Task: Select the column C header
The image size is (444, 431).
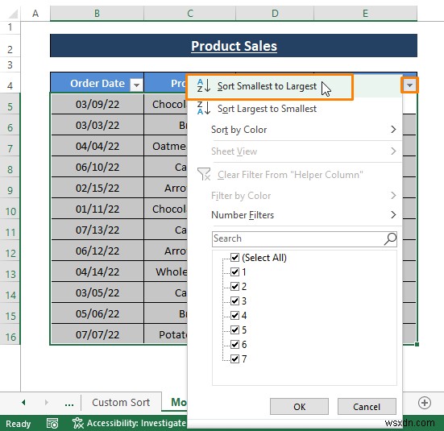Action: [x=190, y=13]
